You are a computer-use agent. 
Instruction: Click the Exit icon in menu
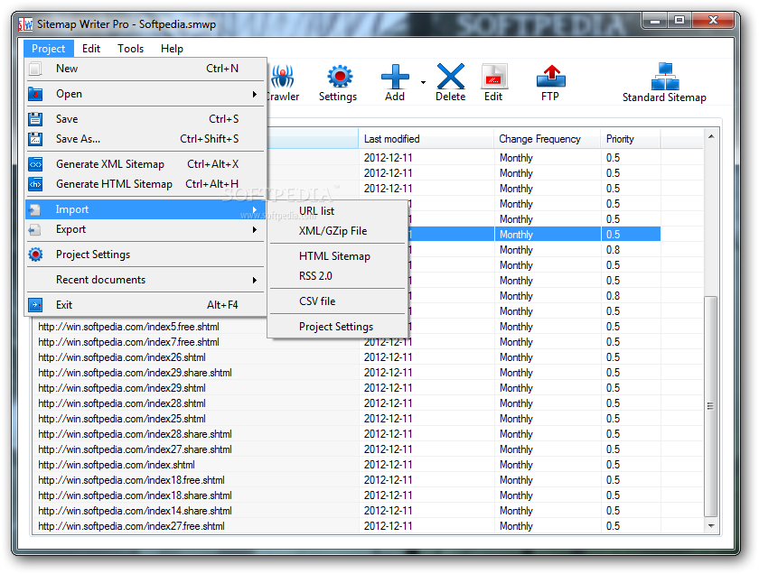pos(35,305)
